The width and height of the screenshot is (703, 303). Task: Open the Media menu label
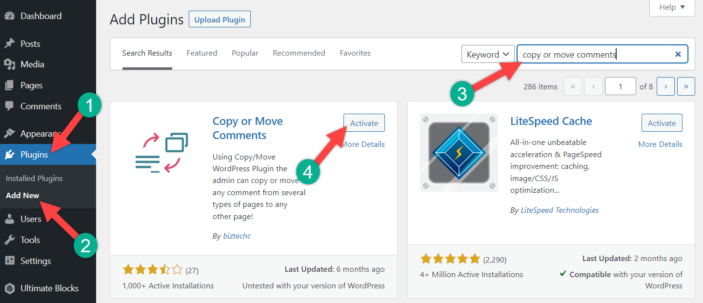(x=32, y=64)
